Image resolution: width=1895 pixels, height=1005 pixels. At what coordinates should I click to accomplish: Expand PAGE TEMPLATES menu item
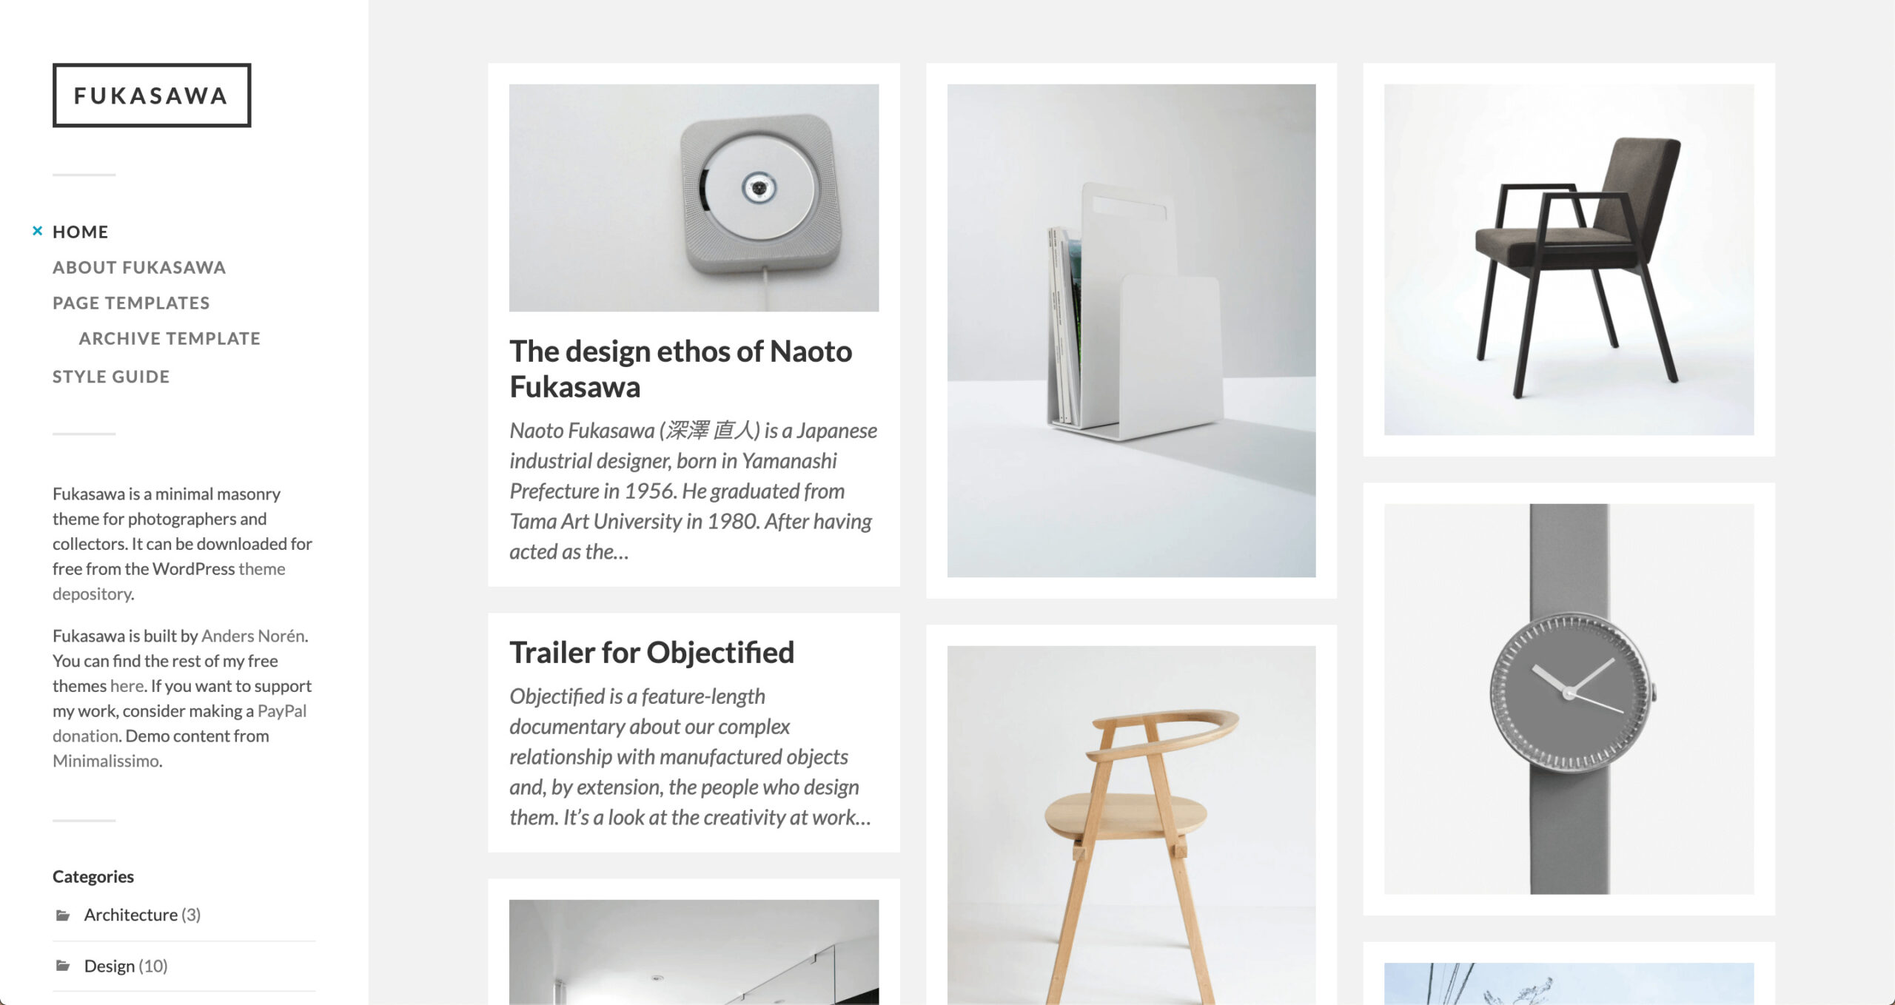130,302
